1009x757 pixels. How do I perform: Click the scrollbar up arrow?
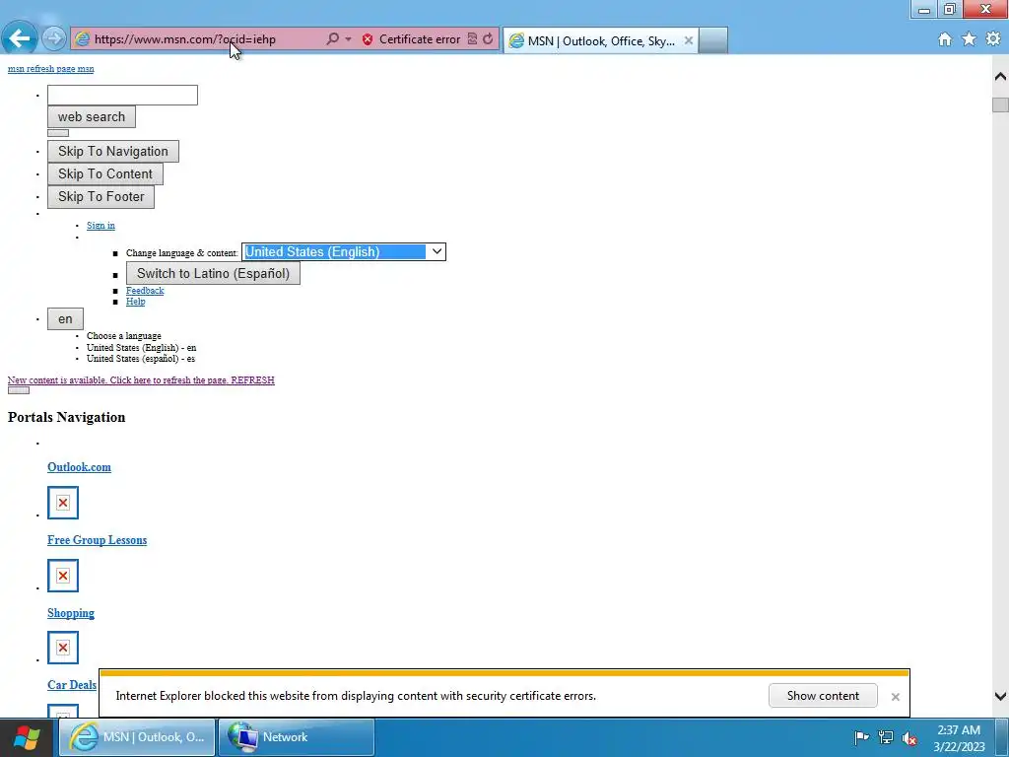coord(1000,77)
